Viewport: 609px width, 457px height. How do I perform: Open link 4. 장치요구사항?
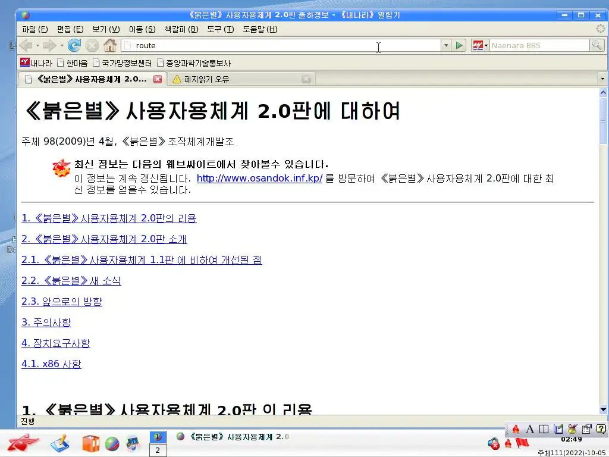(56, 343)
